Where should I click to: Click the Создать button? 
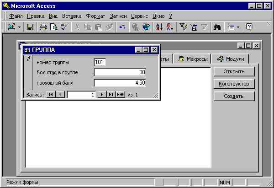(x=234, y=96)
